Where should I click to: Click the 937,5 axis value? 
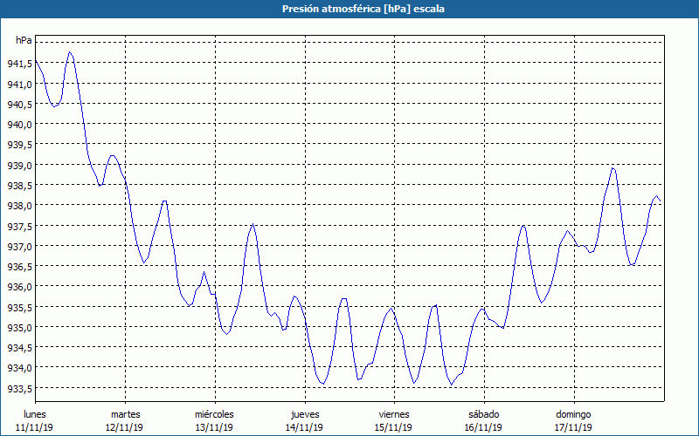pos(19,226)
